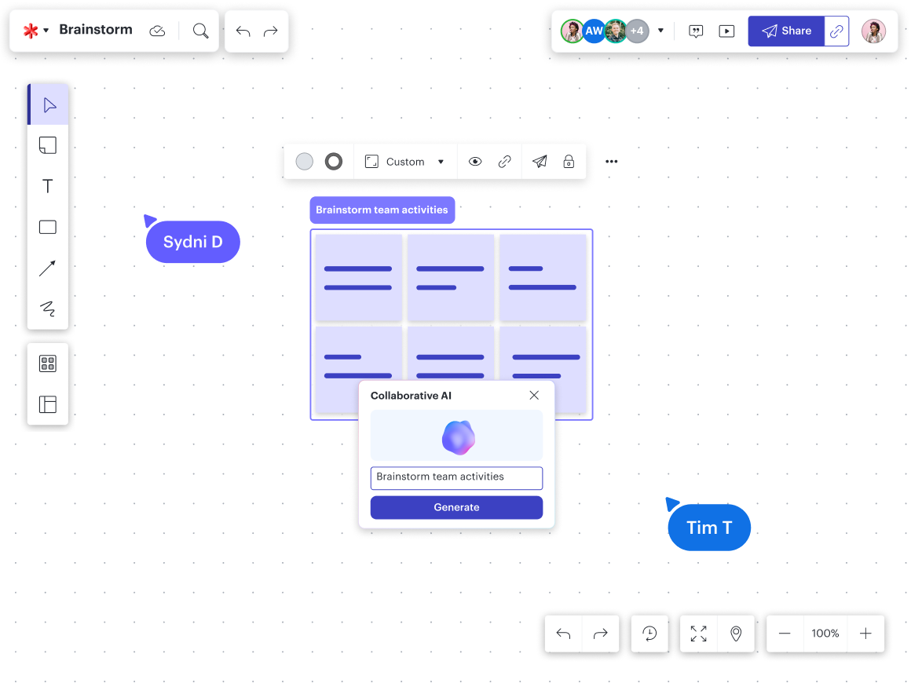Viewport: 911px width, 683px height.
Task: Open the templates grid panel
Action: 48,363
